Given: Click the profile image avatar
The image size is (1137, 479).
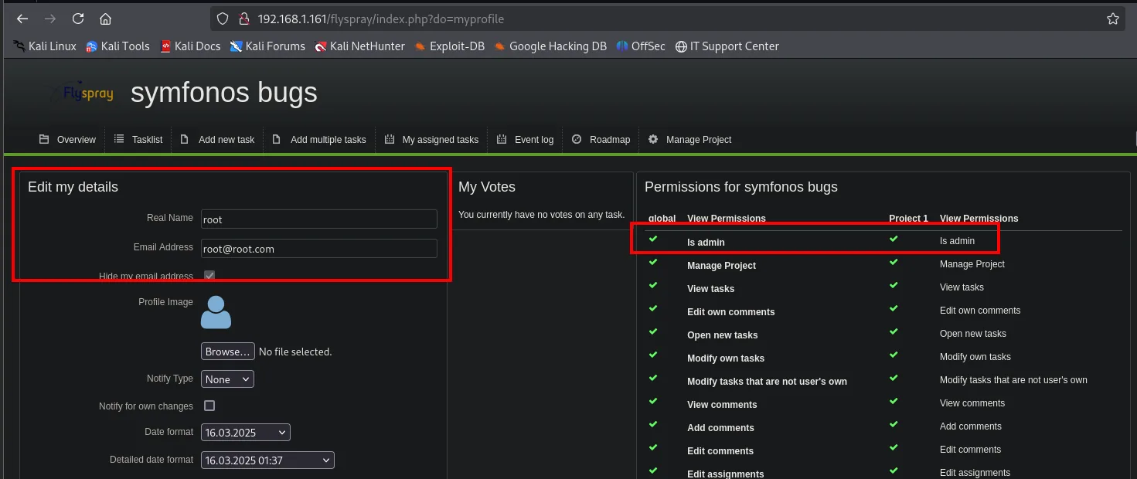Looking at the screenshot, I should click(x=216, y=312).
